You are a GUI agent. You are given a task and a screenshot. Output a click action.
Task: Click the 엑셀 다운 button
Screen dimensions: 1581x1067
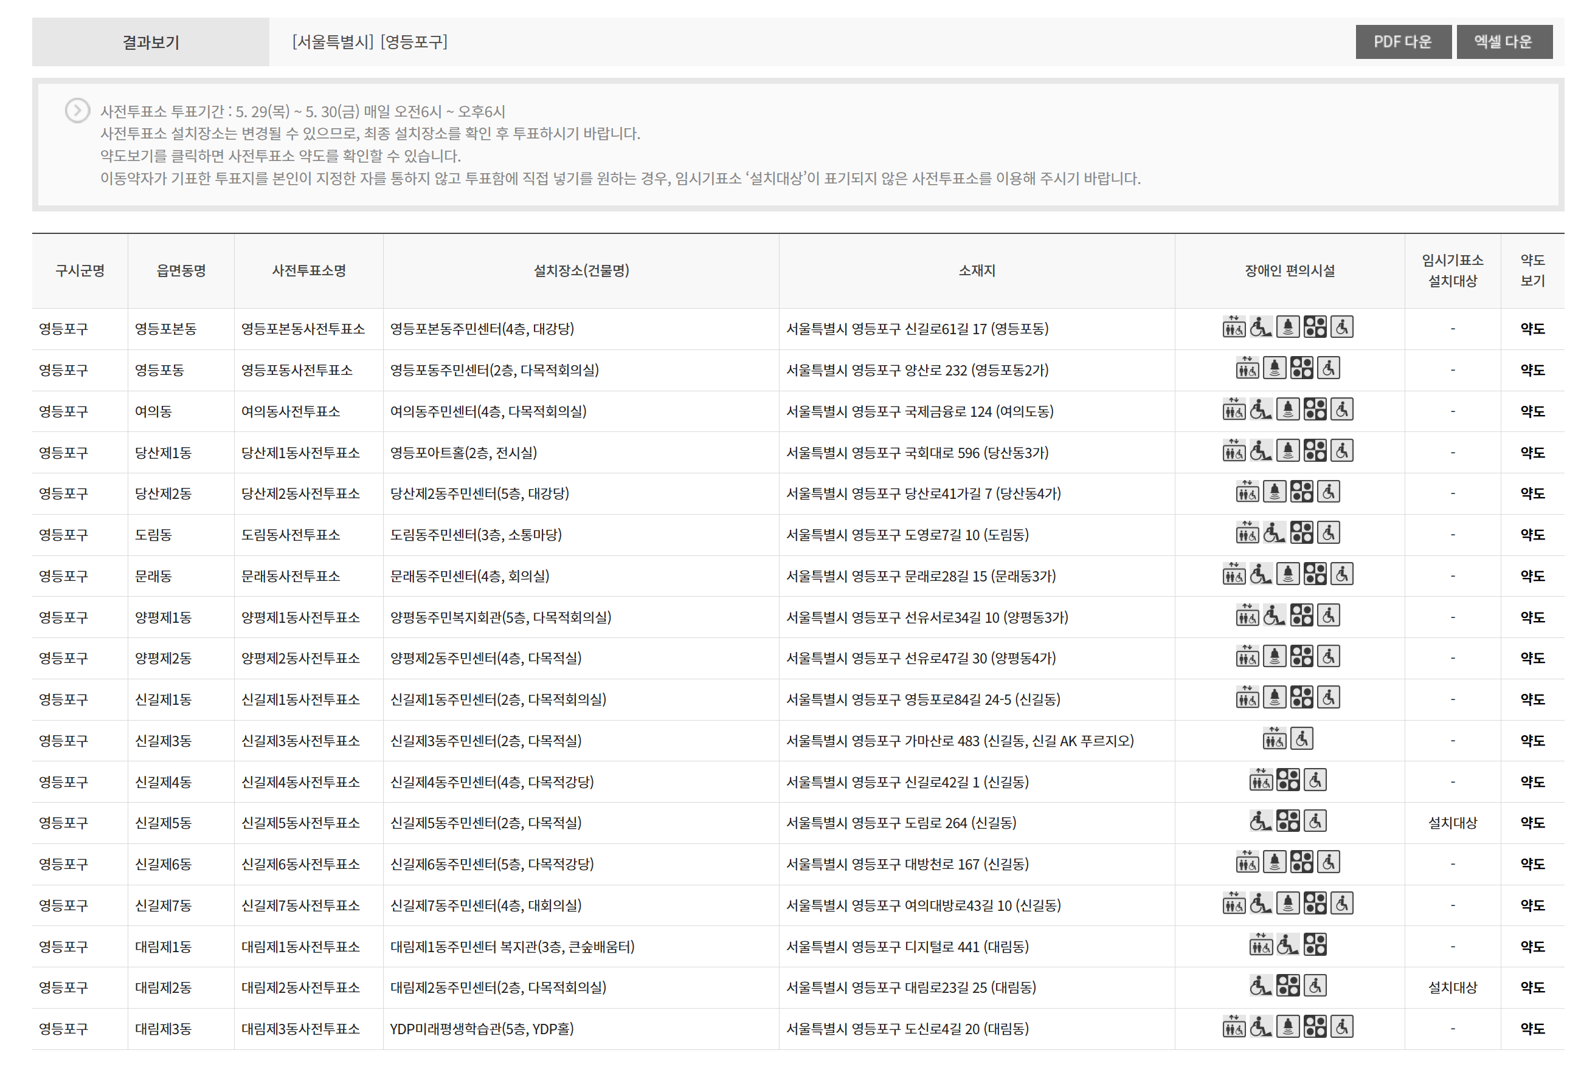pyautogui.click(x=1503, y=42)
